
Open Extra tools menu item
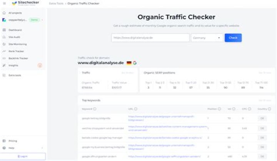(15, 75)
